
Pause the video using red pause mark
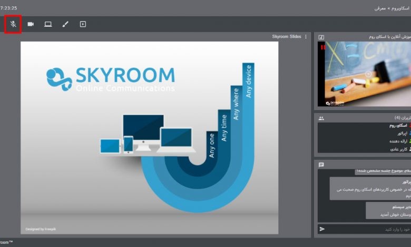[323, 47]
